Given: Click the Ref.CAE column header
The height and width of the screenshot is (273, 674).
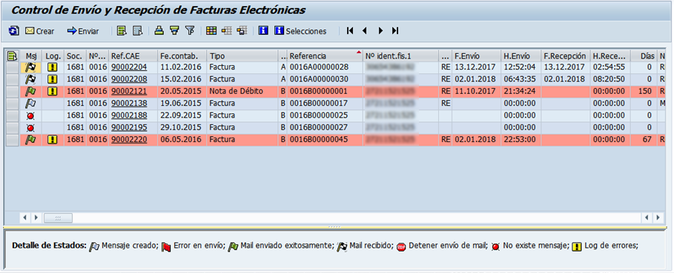Looking at the screenshot, I should coord(133,55).
